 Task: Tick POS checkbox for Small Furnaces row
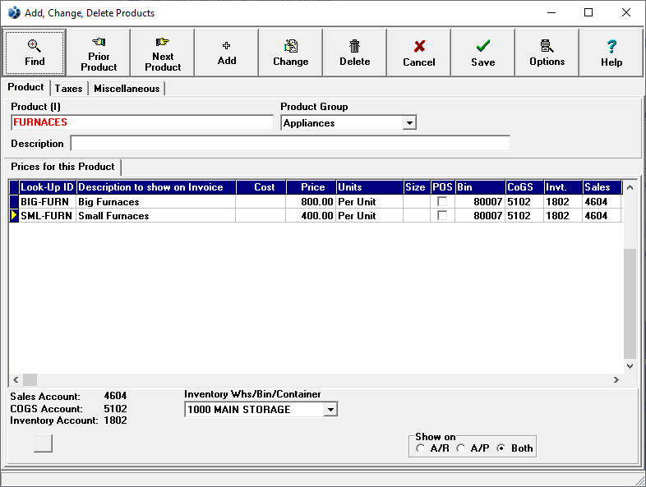[x=442, y=216]
